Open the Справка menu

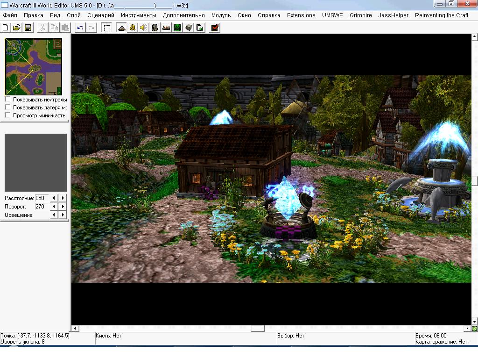pyautogui.click(x=269, y=15)
